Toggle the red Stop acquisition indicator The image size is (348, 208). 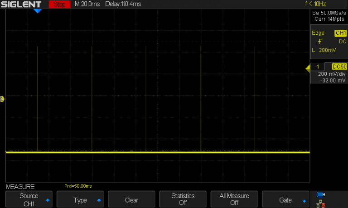tap(59, 4)
